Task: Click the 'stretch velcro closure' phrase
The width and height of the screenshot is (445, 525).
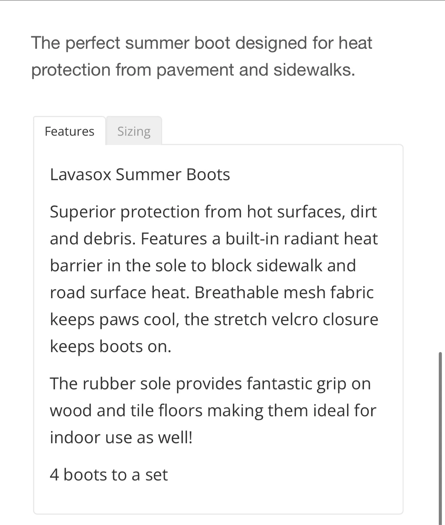Action: (296, 319)
